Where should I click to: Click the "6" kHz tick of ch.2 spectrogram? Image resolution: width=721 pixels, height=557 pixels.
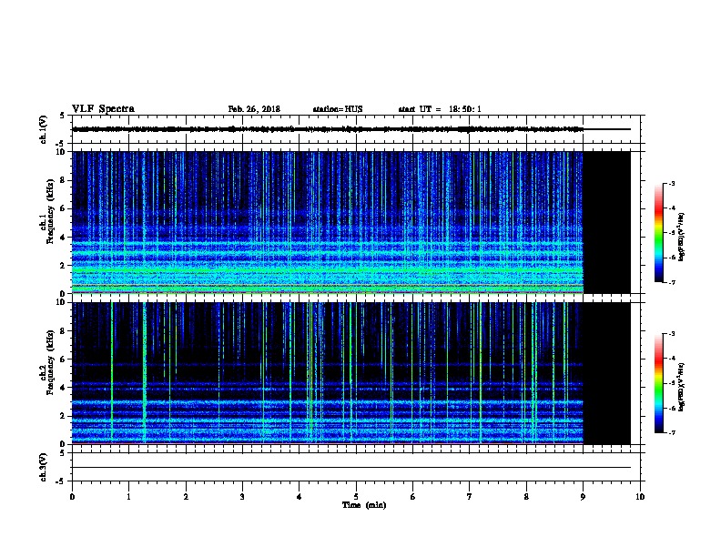coord(63,360)
